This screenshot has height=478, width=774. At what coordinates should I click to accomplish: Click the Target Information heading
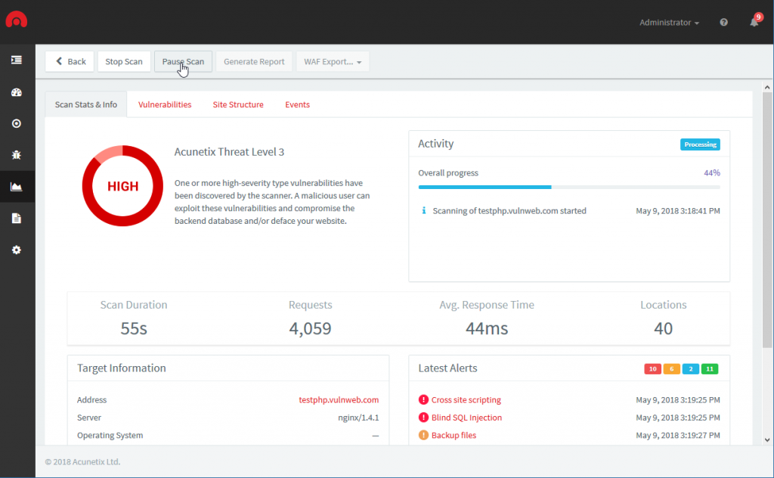coord(122,368)
